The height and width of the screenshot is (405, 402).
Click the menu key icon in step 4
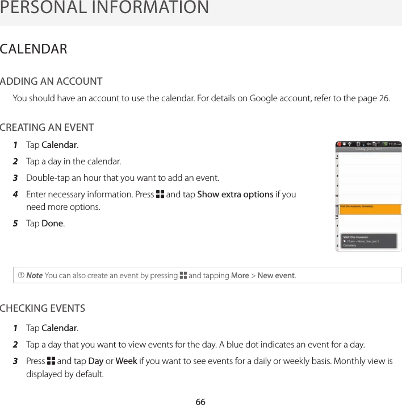click(160, 195)
